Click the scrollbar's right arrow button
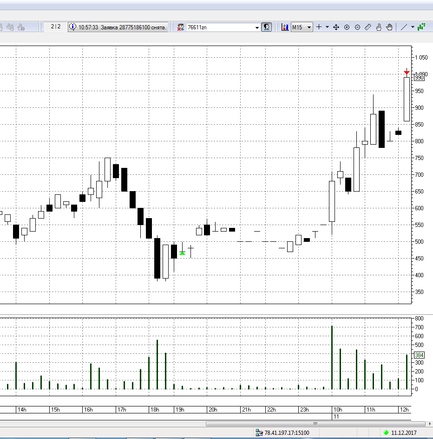 tap(430, 424)
